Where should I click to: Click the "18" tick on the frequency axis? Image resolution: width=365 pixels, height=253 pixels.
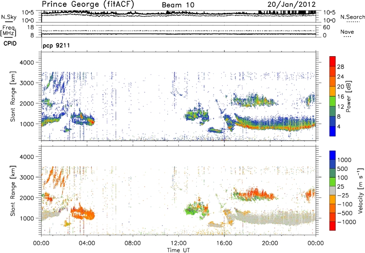click(30, 27)
